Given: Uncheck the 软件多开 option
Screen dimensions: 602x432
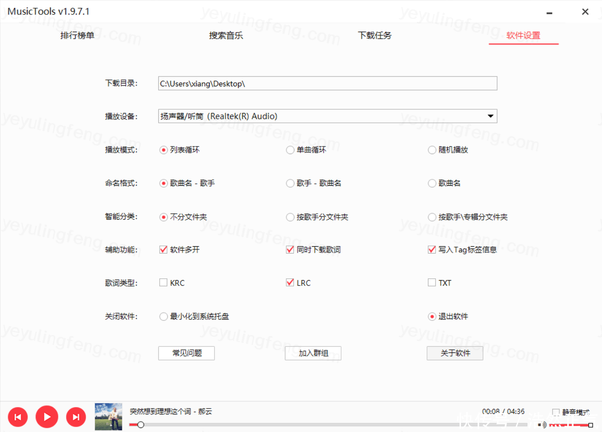Looking at the screenshot, I should click(163, 249).
